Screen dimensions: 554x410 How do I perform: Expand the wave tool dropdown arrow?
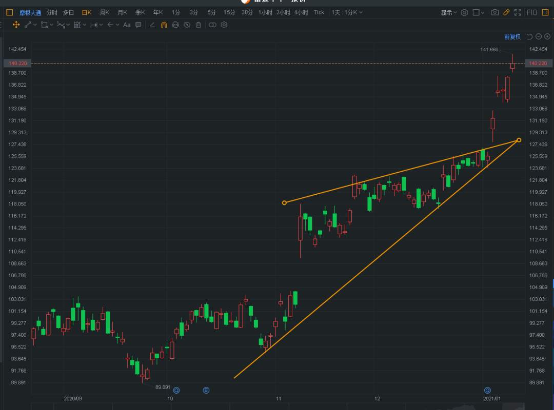68,25
